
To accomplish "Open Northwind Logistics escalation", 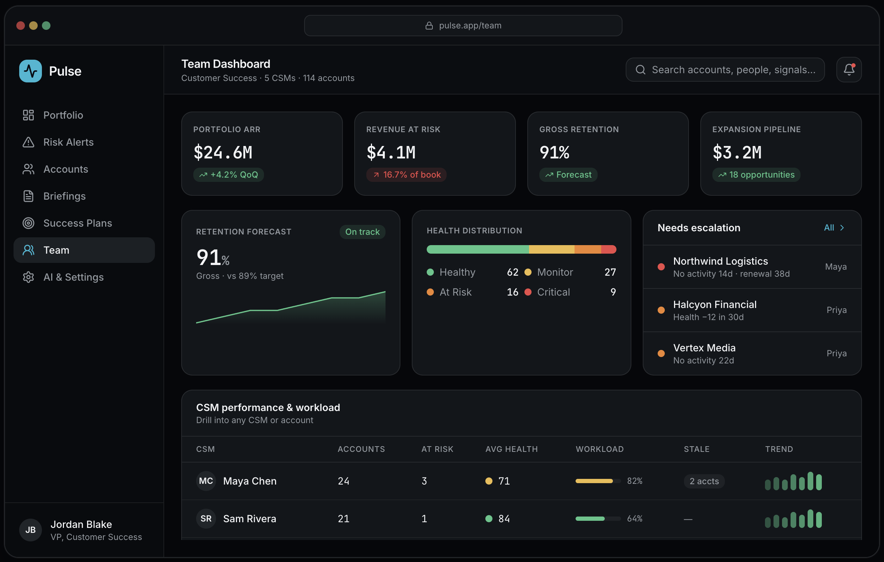I will click(x=752, y=267).
